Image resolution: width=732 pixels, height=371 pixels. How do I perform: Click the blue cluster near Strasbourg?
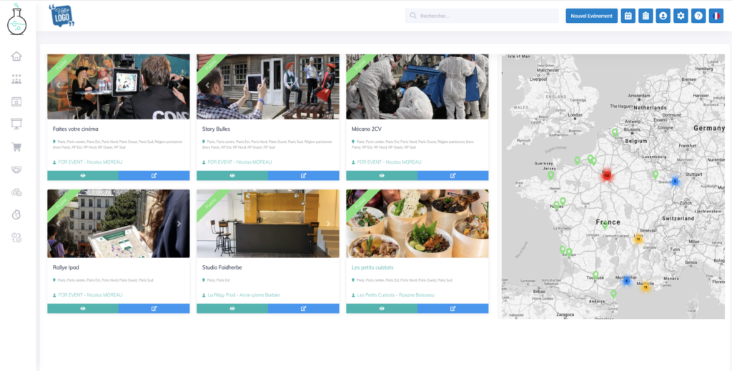(675, 182)
